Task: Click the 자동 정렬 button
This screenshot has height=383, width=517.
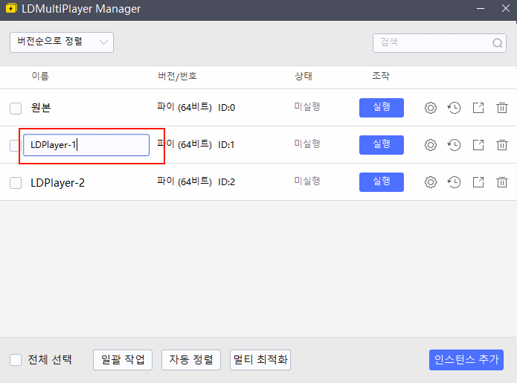Action: (x=191, y=360)
